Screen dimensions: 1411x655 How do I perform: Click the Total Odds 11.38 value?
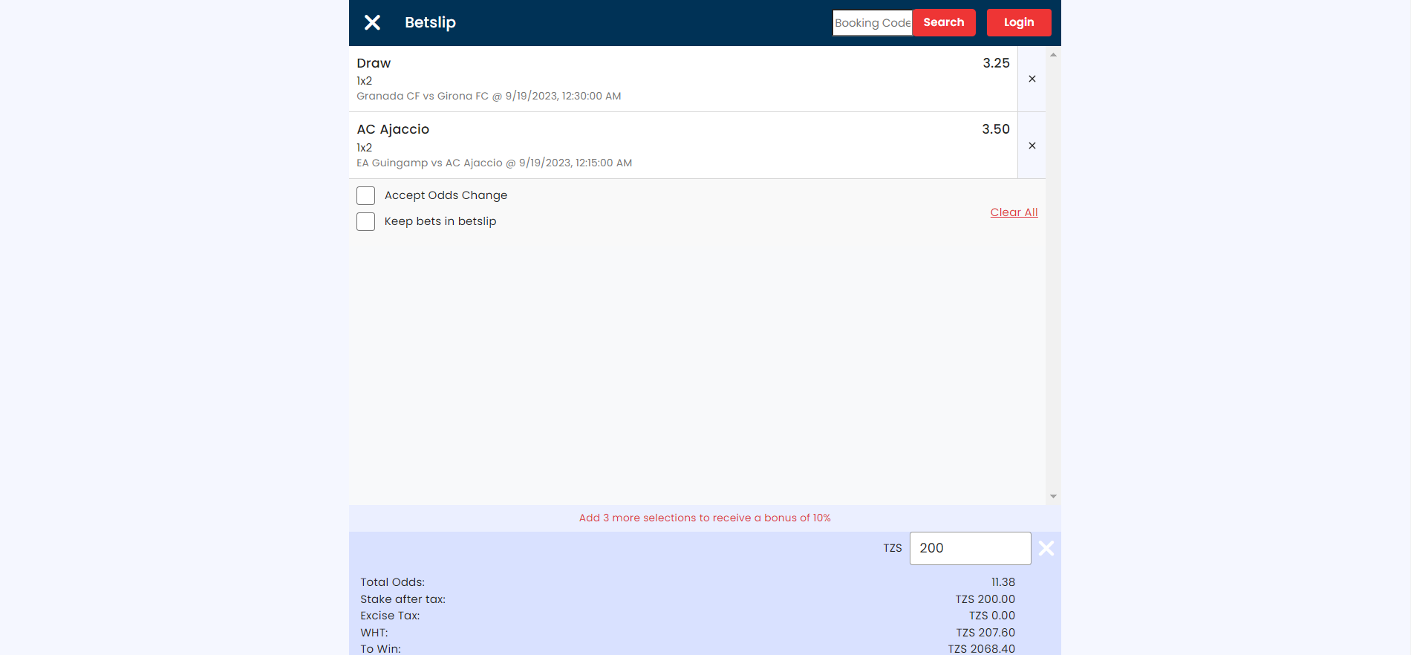point(1003,582)
